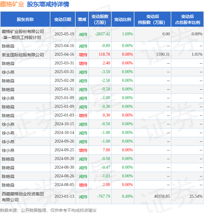204x213 pixels.
Task: Click the 股东增减持详情 heading
Action: click(48, 4)
